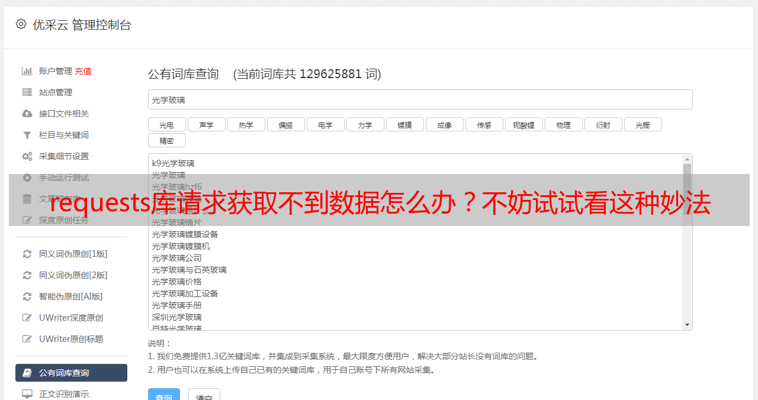The image size is (758, 400).
Task: Click the result 光学玻璃与石英玻璃
Action: pyautogui.click(x=189, y=270)
